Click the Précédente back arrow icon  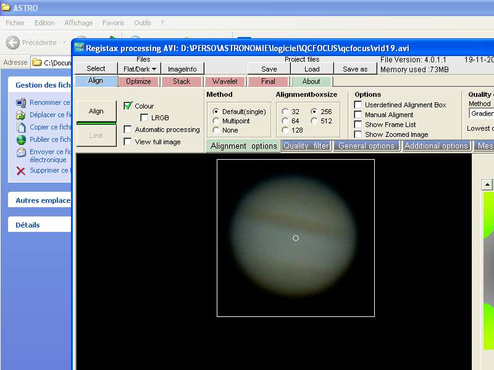coord(13,43)
